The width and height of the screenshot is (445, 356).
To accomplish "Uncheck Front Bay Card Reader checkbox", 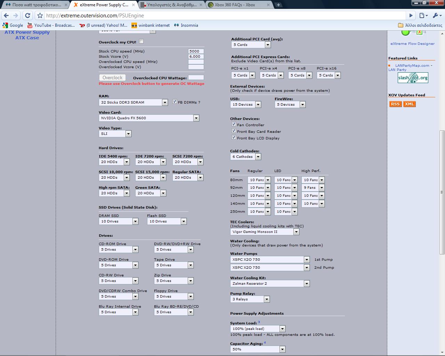I will coord(234,131).
